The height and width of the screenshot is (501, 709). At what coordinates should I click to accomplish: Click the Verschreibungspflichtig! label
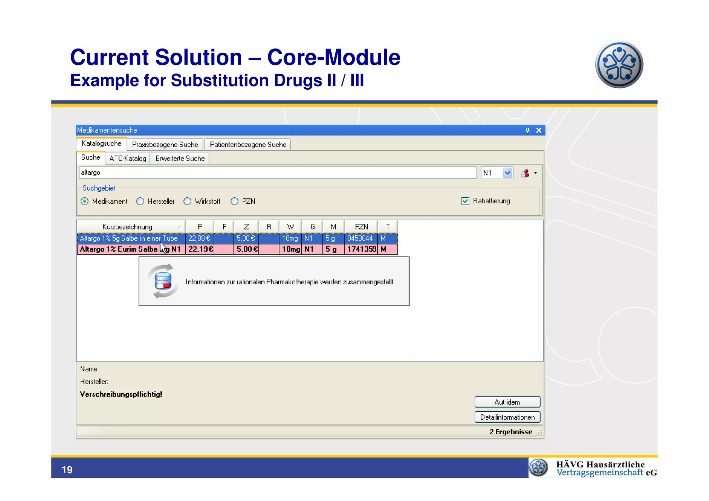point(121,394)
